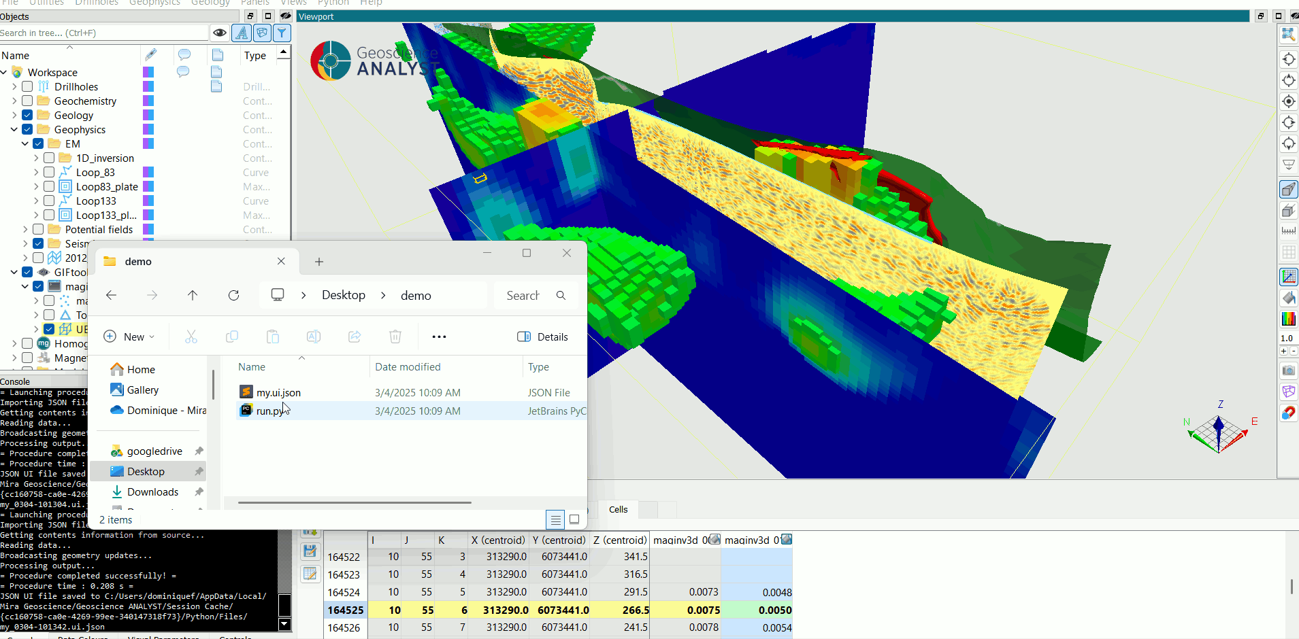Check the Loop_83 checkbox
This screenshot has height=639, width=1299.
49,172
